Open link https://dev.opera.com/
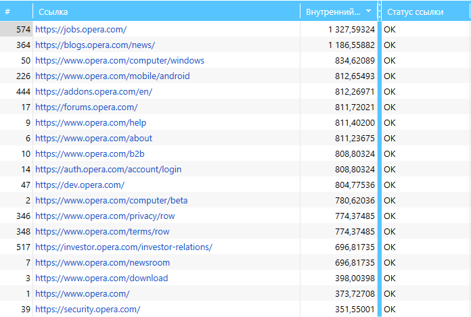This screenshot has width=471, height=317. pos(80,185)
